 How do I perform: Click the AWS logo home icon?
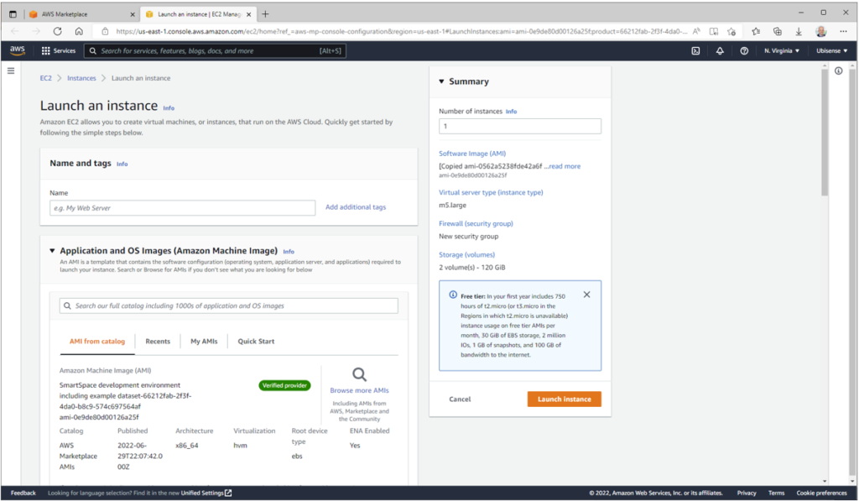18,50
